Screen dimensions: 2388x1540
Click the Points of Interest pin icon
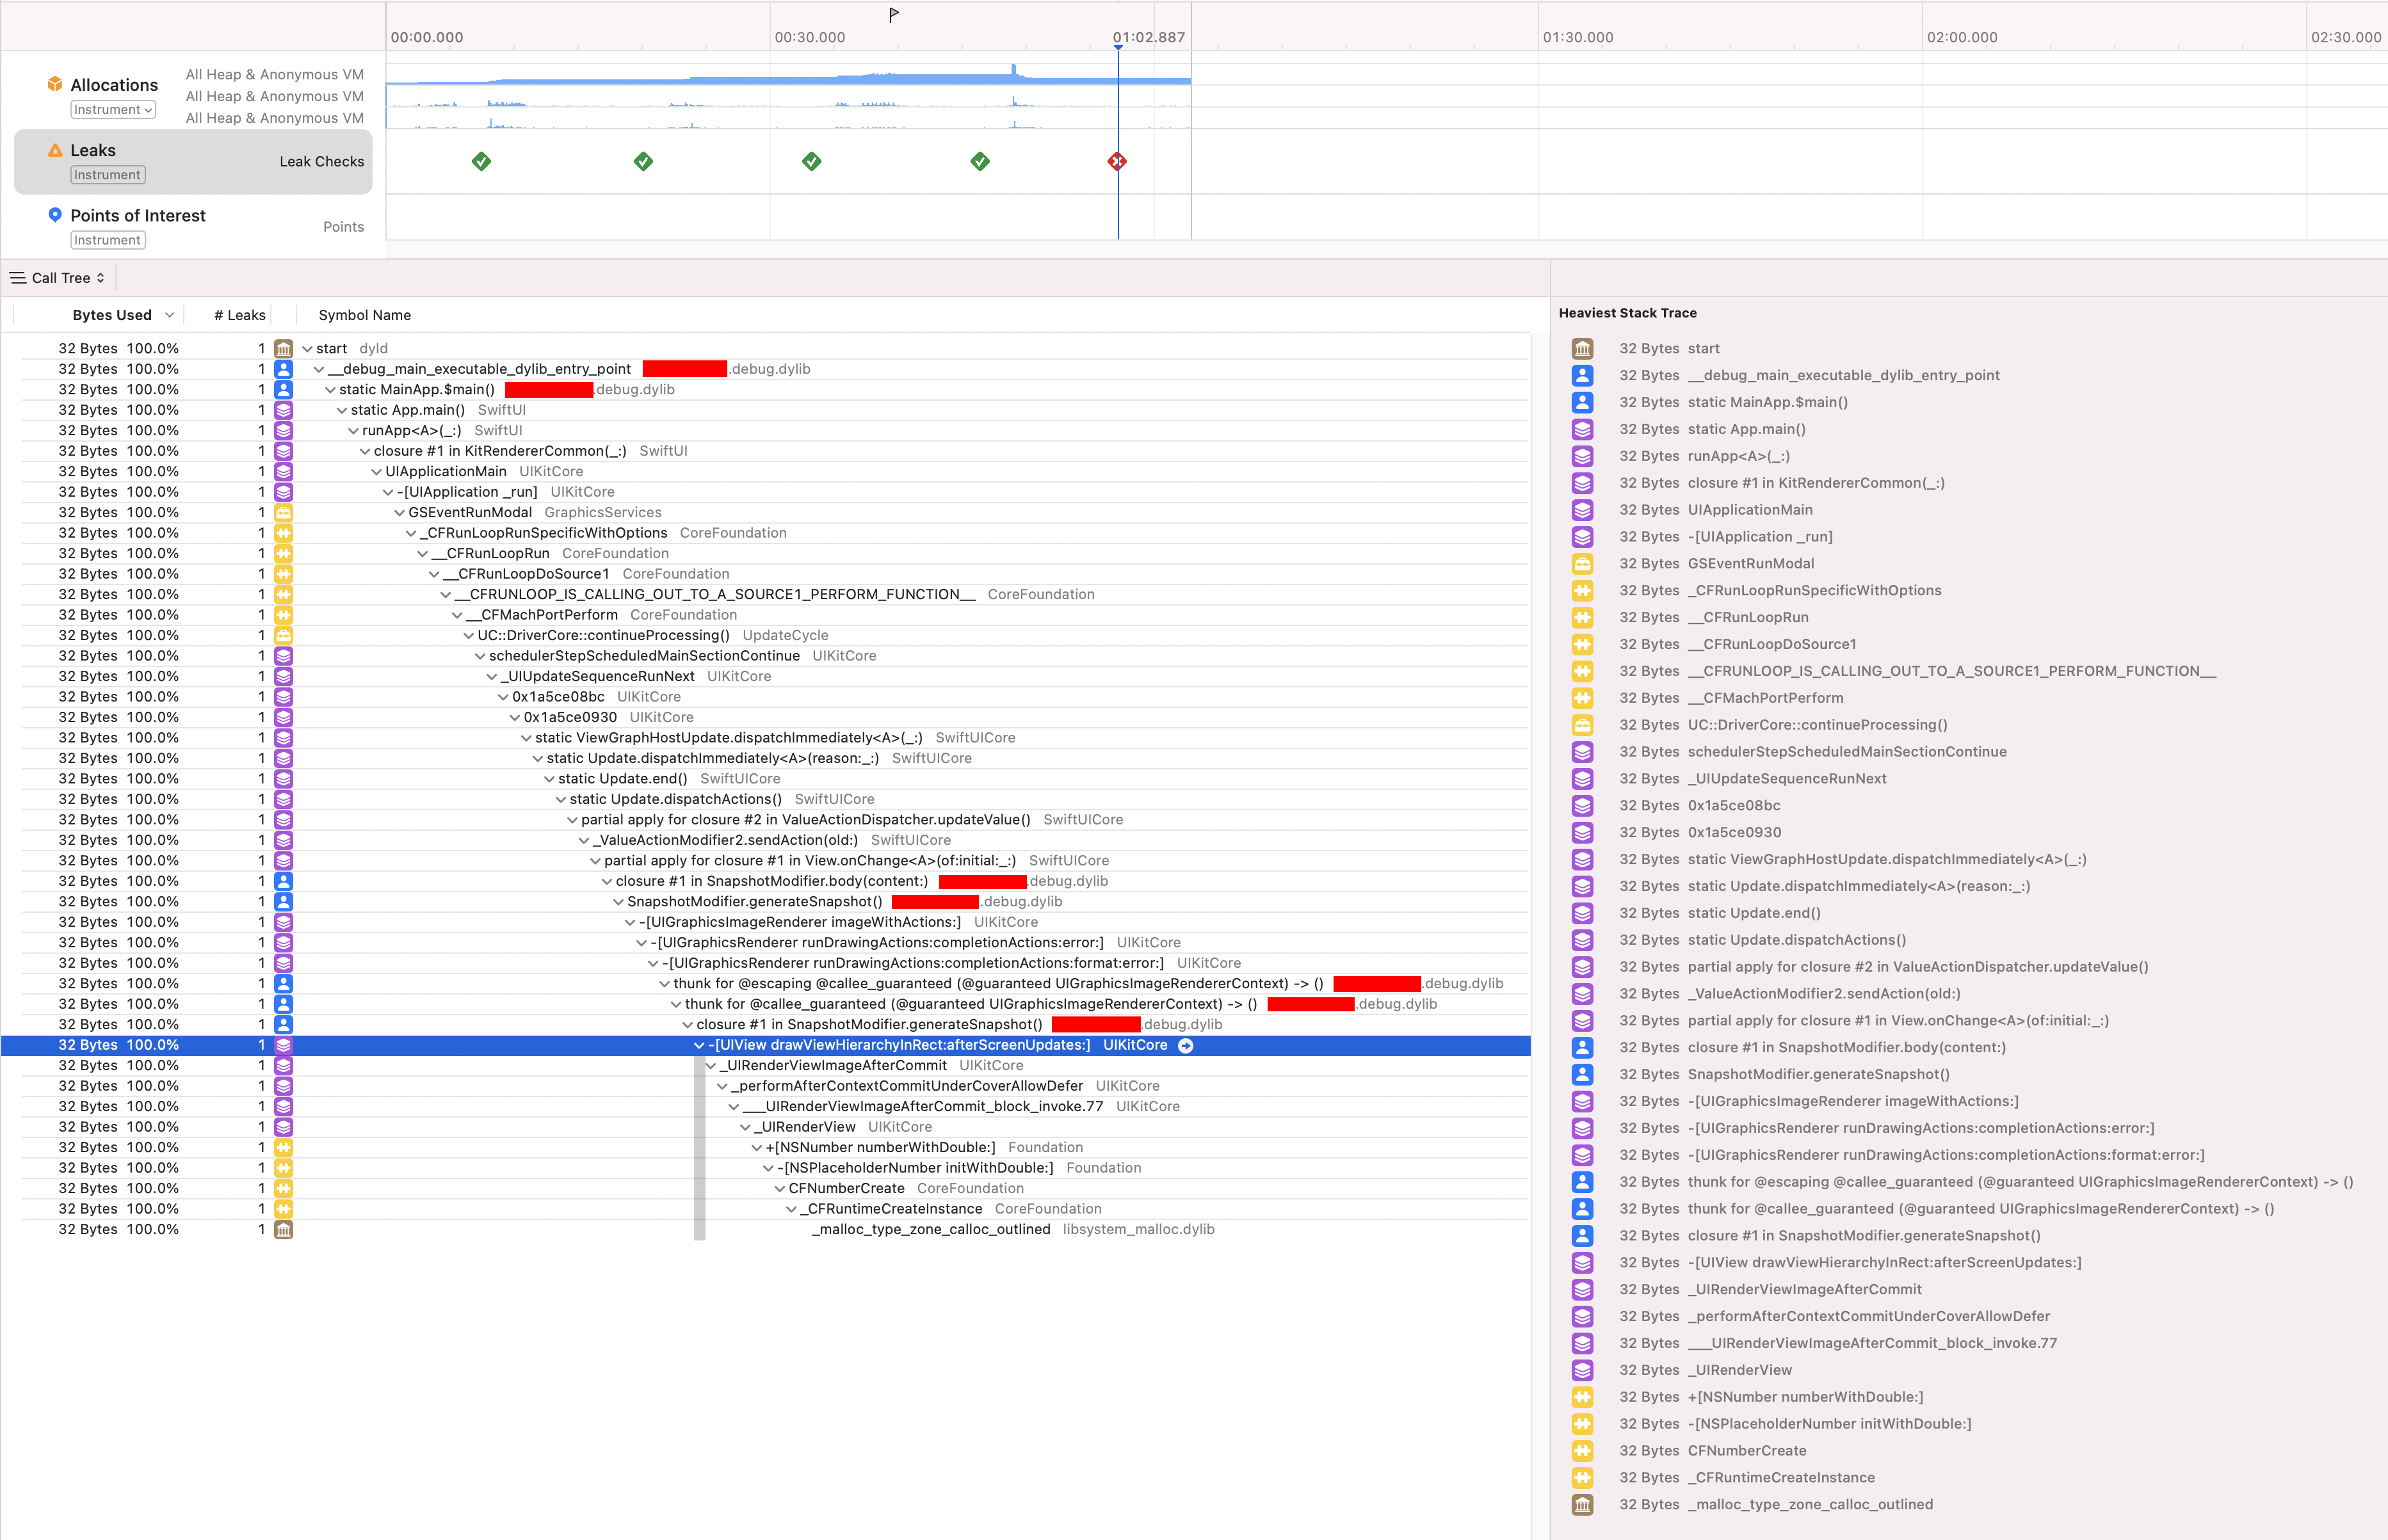coord(55,214)
